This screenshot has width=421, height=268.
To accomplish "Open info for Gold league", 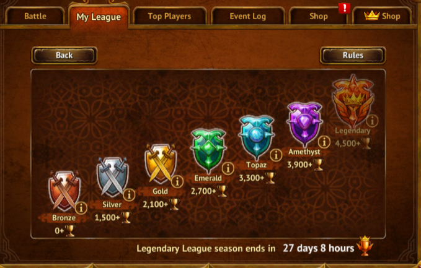I will point(177,182).
